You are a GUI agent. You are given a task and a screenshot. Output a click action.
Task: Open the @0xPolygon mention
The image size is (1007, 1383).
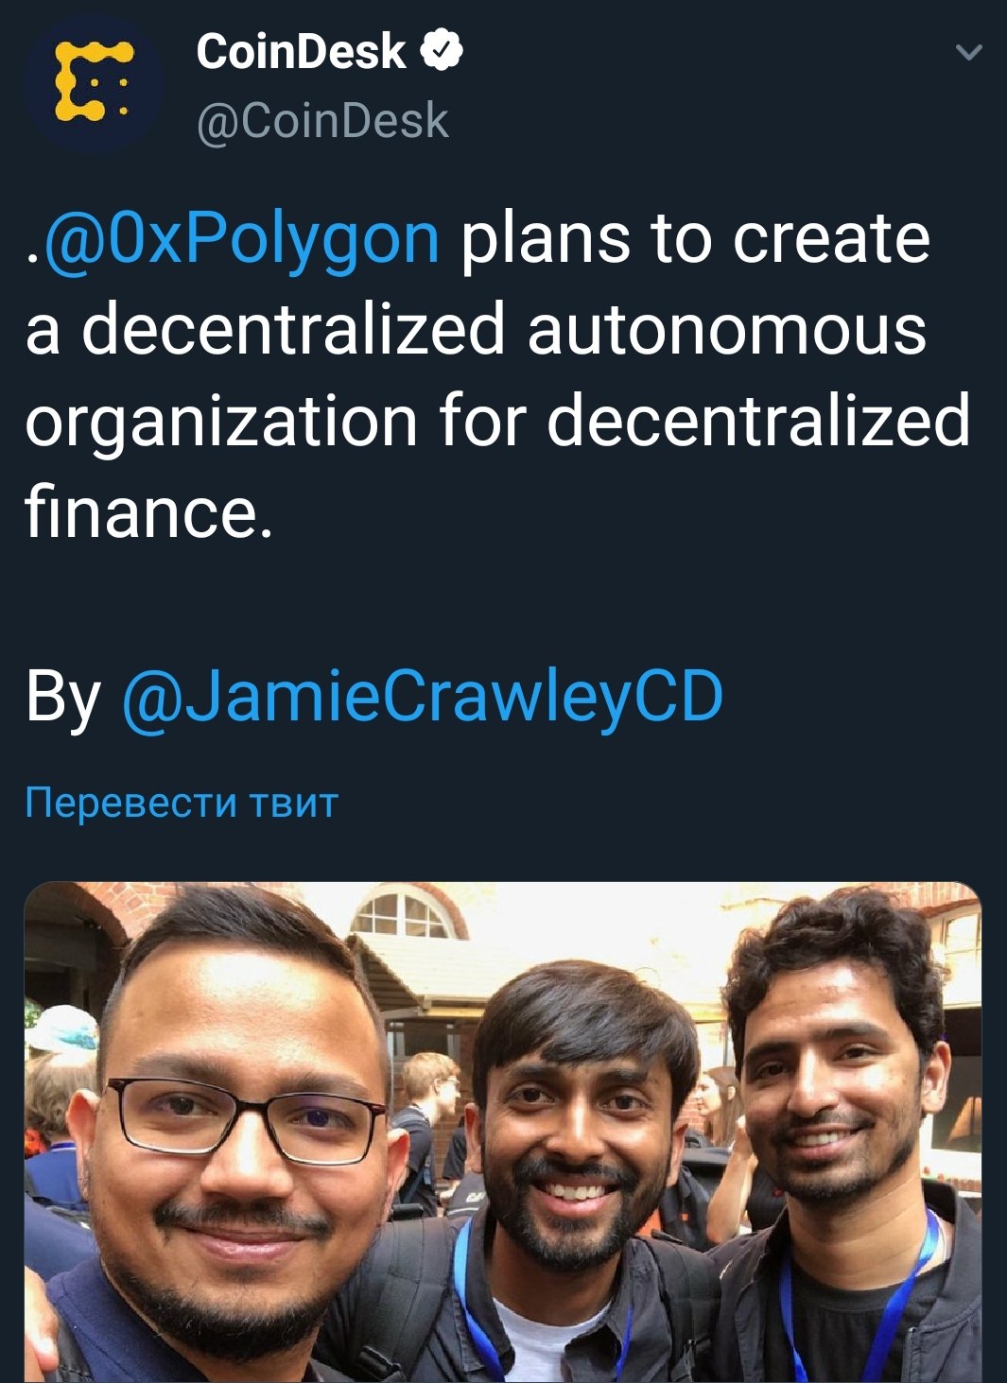pyautogui.click(x=241, y=240)
